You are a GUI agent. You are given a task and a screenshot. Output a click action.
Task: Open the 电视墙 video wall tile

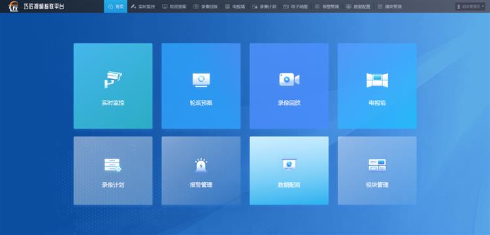pyautogui.click(x=377, y=86)
